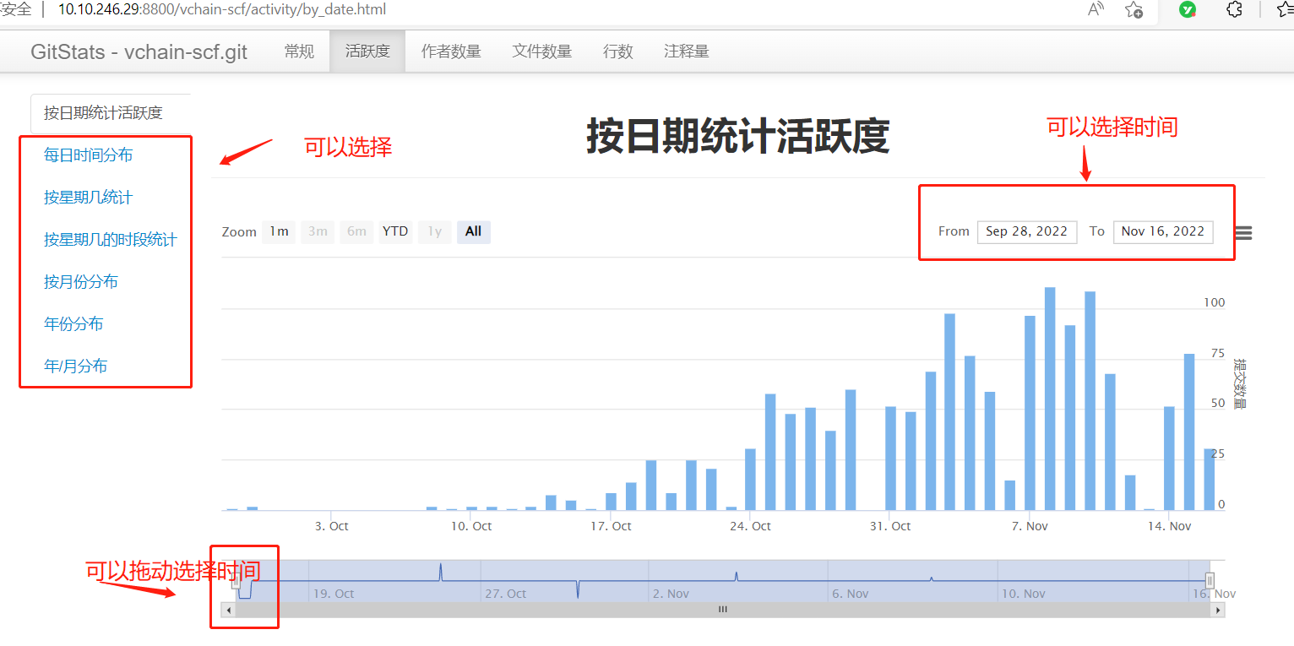Click the navigator horizontal scrollbar thumb
Screen dimensions: 1294x646
click(723, 609)
